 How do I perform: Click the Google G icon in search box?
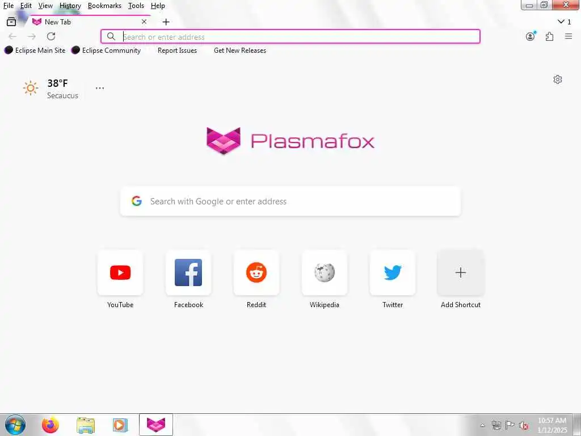(137, 201)
